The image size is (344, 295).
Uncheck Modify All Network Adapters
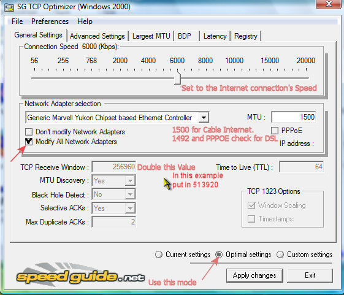click(29, 142)
